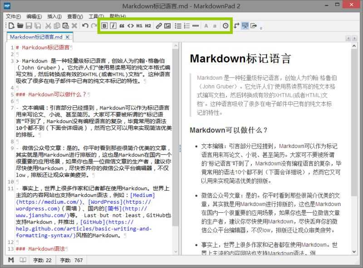This screenshot has height=268, width=363.
Task: Click the preview pane scrollbar thumb
Action: (354, 123)
